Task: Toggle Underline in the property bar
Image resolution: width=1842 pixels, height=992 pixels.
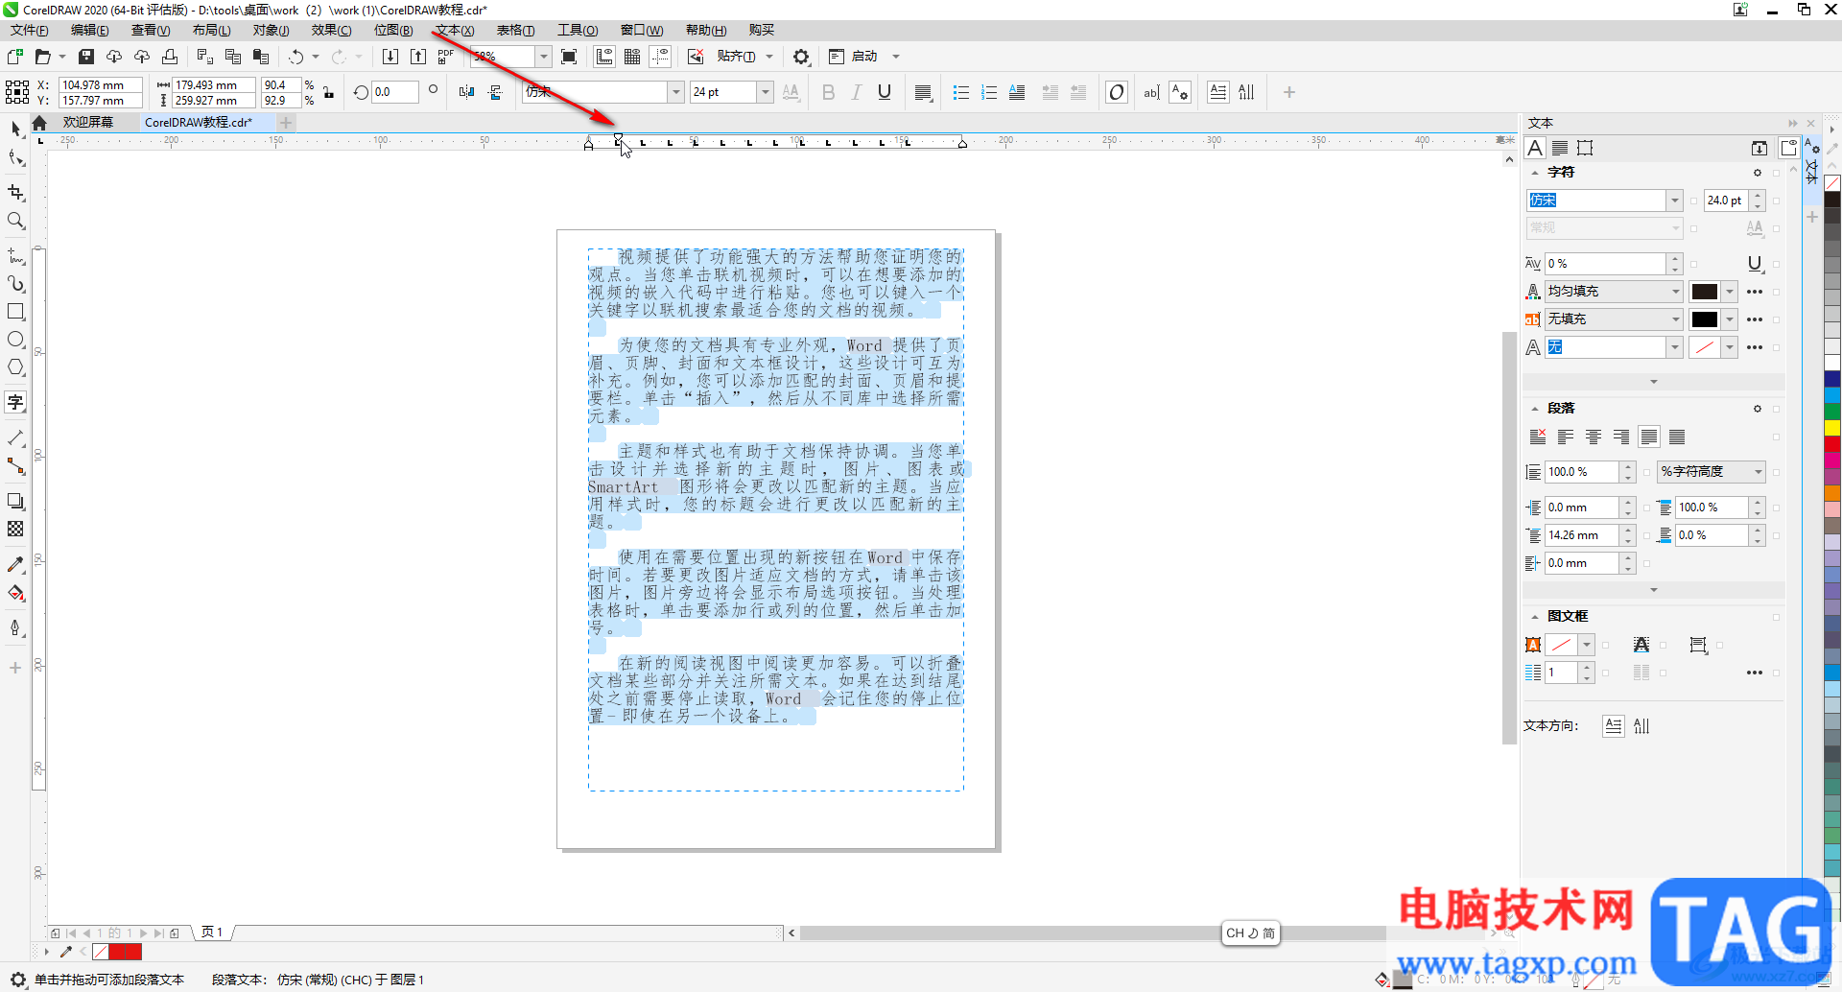Action: [x=885, y=92]
